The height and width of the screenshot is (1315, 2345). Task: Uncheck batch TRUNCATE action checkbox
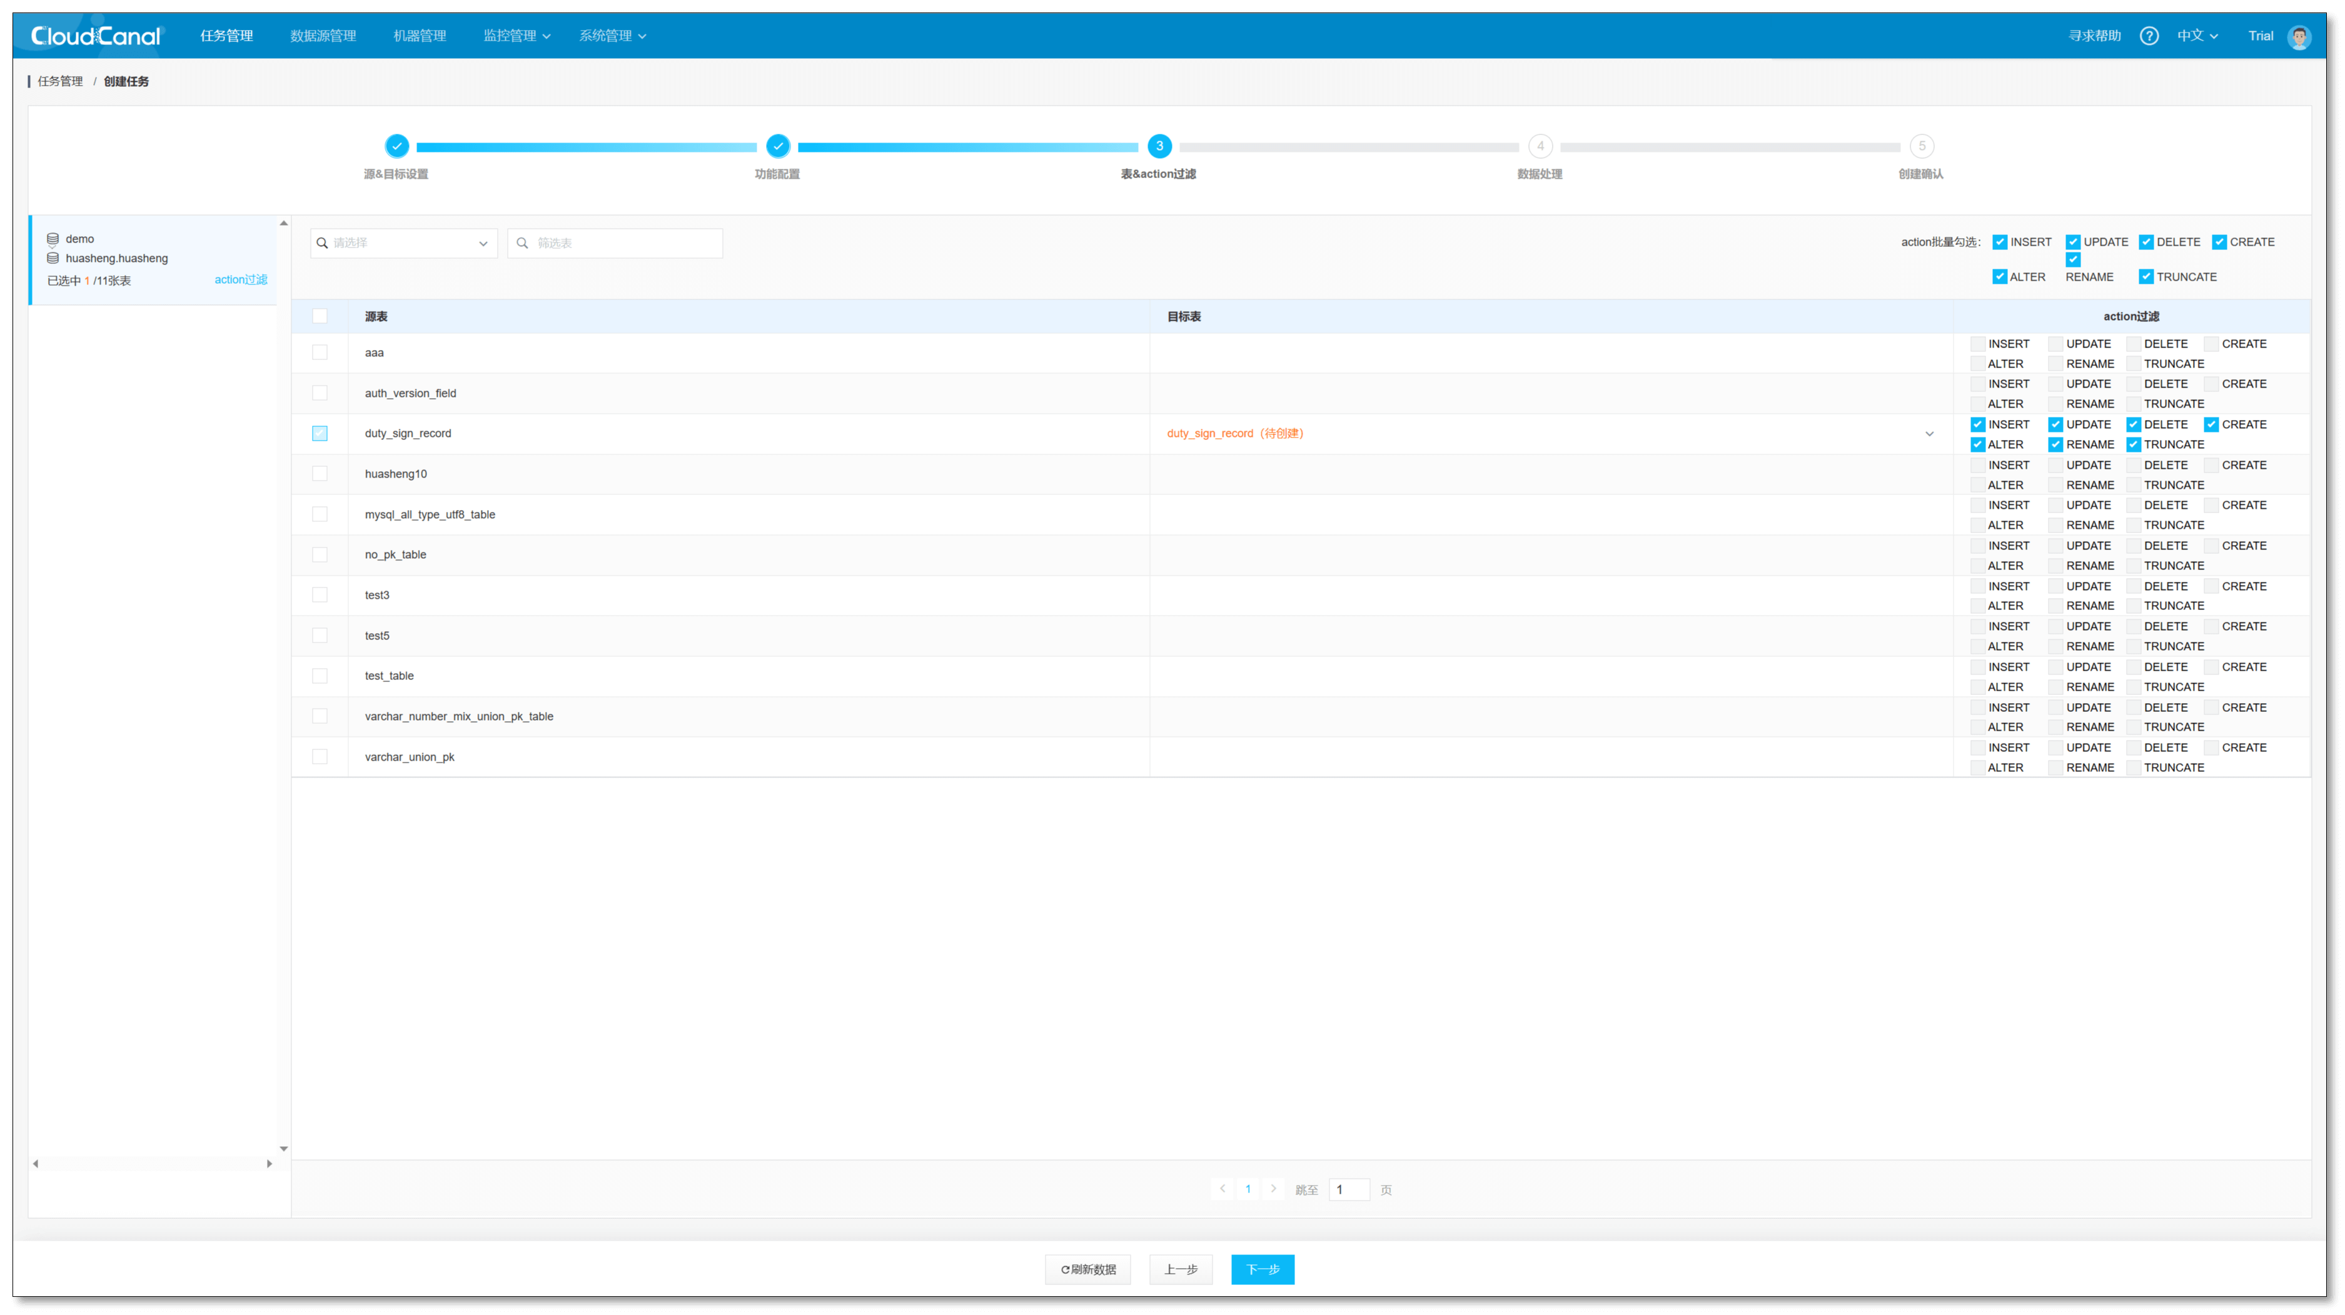(2146, 277)
